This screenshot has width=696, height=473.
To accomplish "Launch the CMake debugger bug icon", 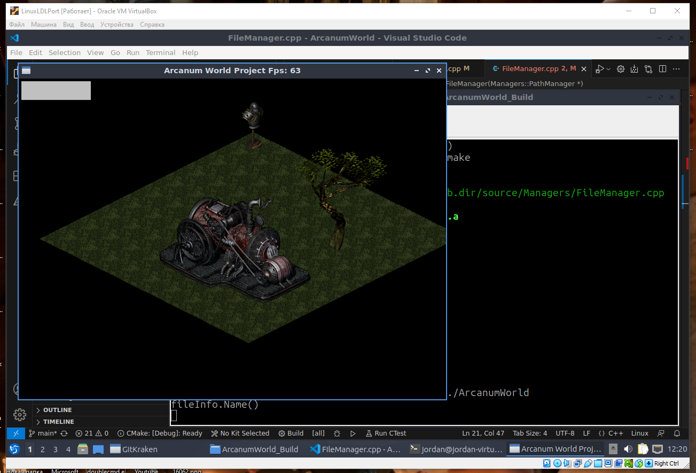I will pyautogui.click(x=337, y=433).
